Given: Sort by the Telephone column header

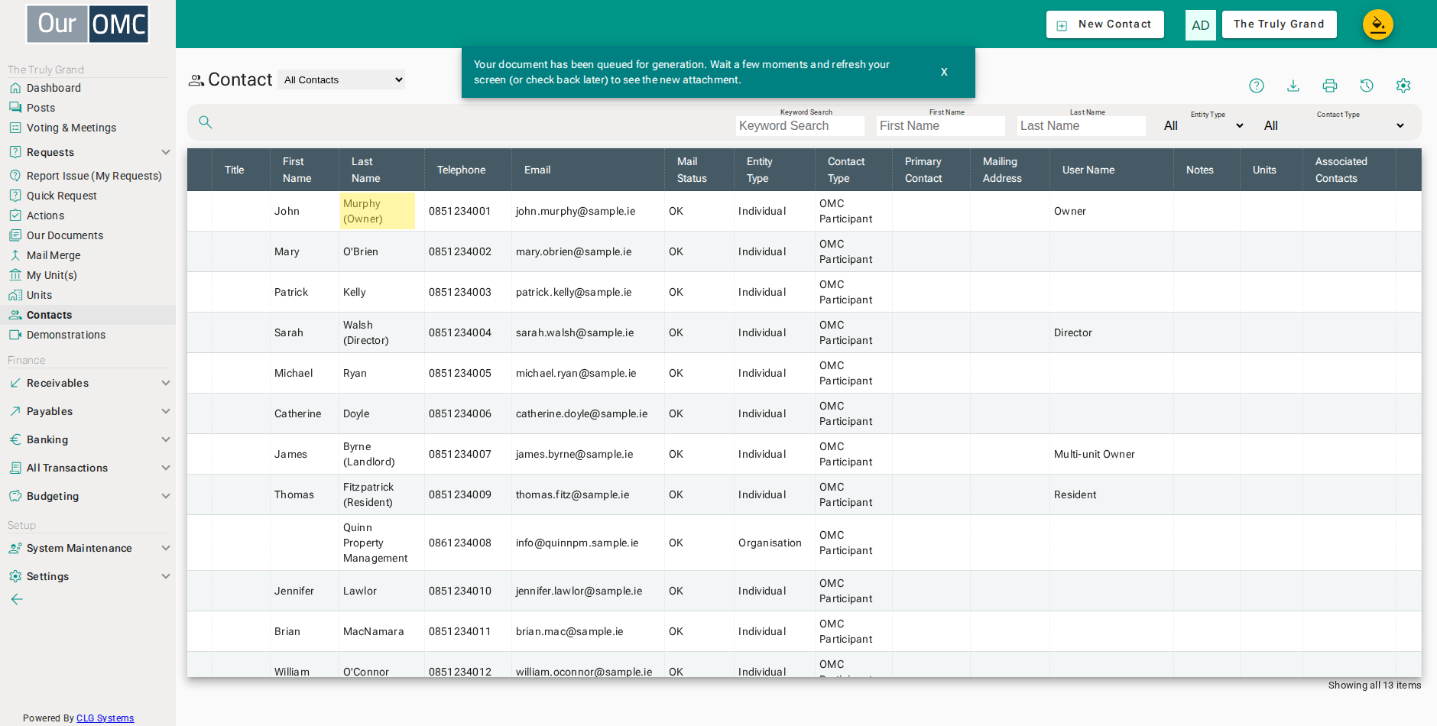Looking at the screenshot, I should click(461, 170).
